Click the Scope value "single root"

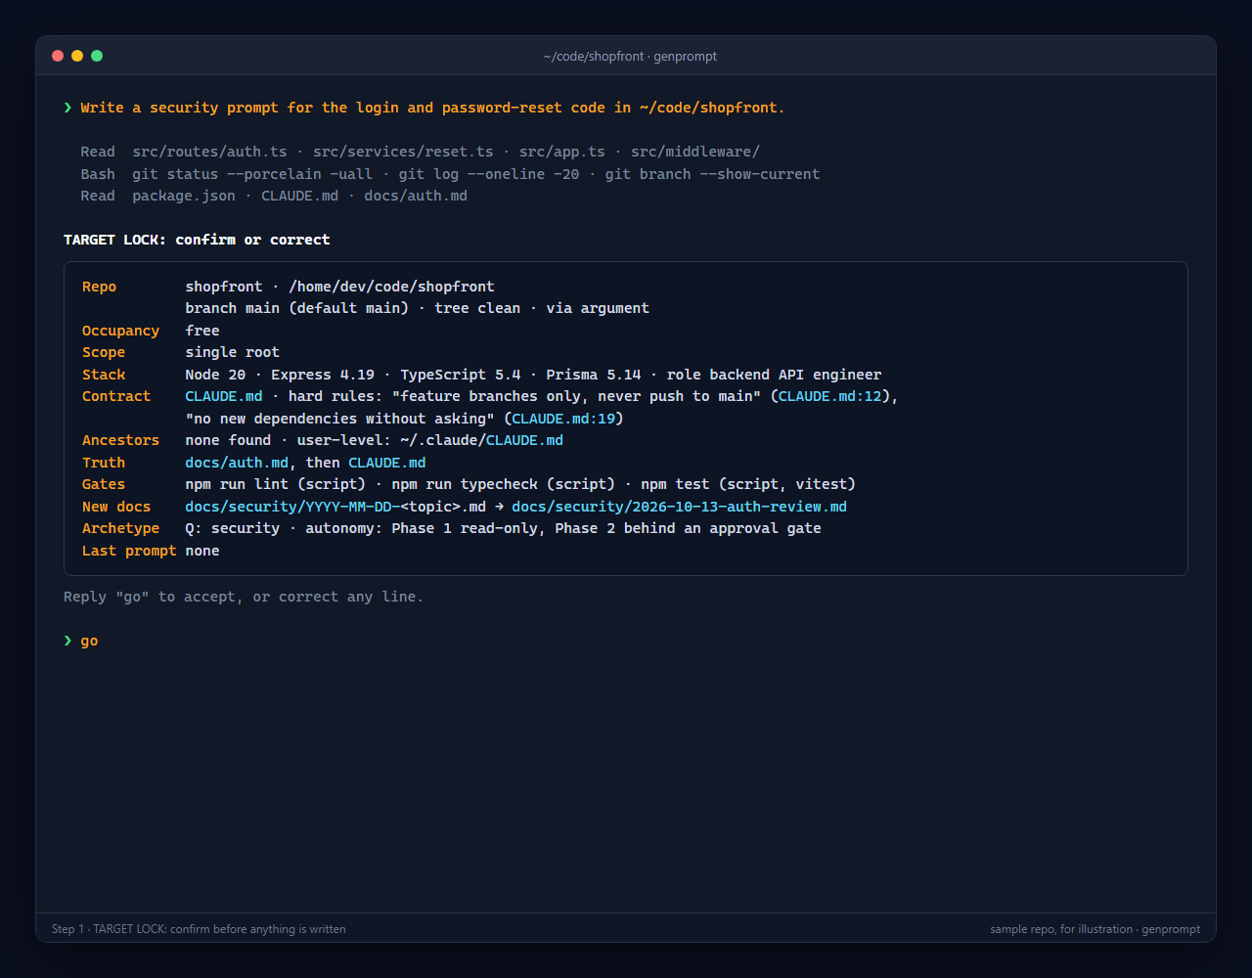[233, 352]
